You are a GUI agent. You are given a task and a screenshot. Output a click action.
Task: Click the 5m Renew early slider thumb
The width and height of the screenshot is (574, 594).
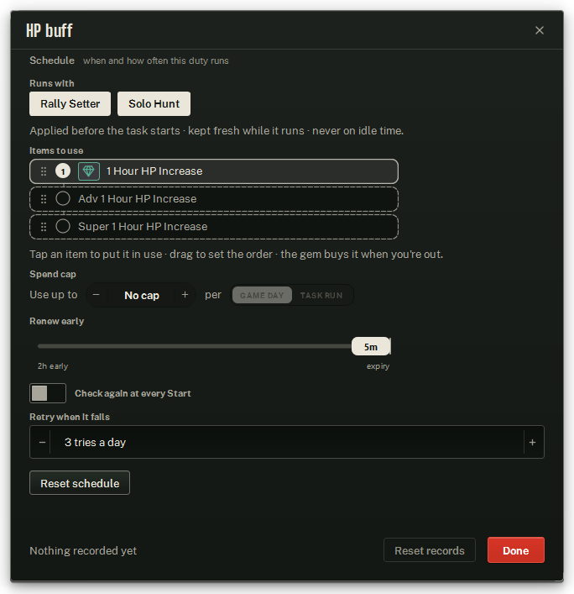point(371,347)
